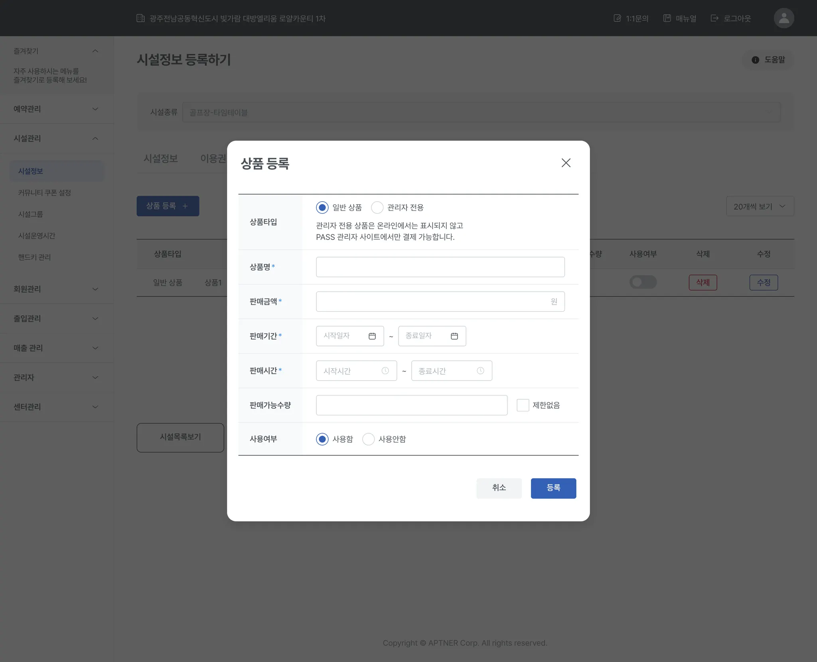Click the end time clock icon

[x=480, y=371]
